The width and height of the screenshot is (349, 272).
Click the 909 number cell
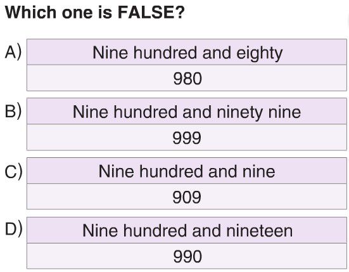(187, 197)
